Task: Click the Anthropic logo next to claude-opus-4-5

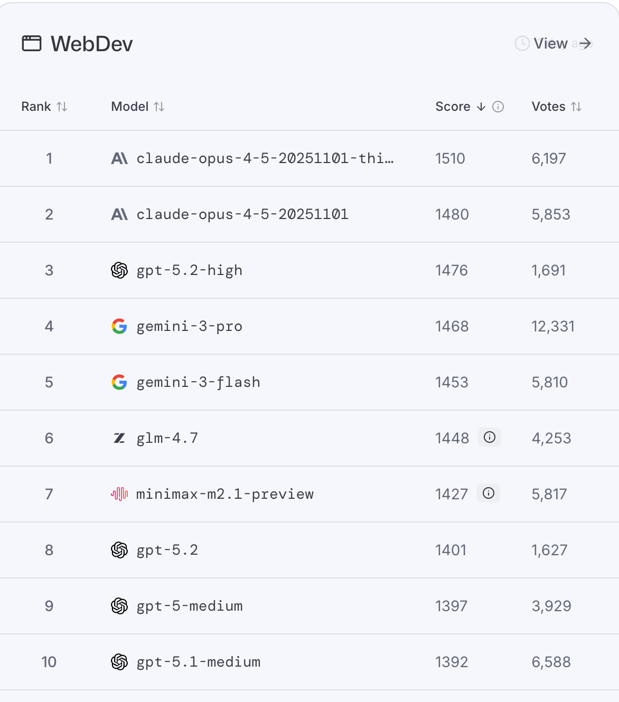Action: 120,214
